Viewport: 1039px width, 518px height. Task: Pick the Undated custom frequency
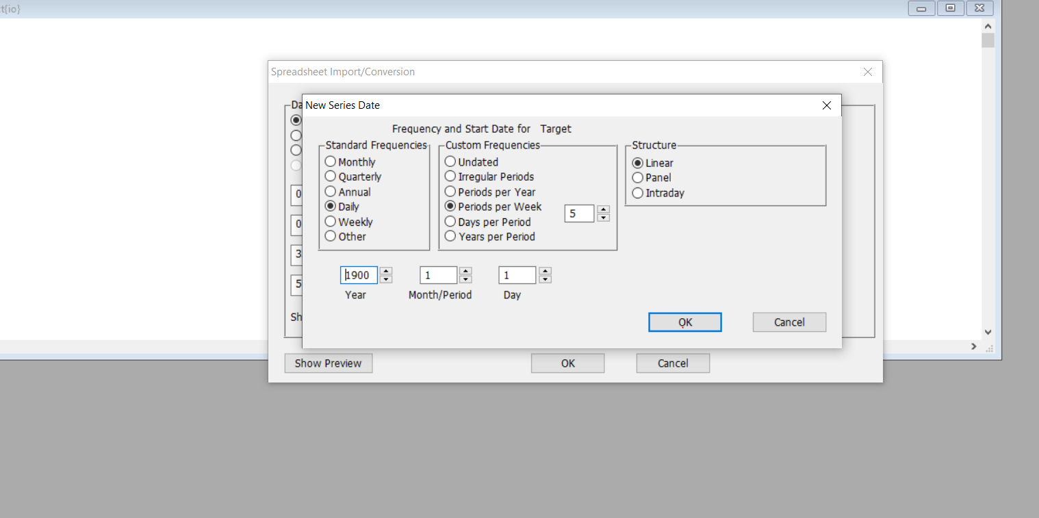450,162
